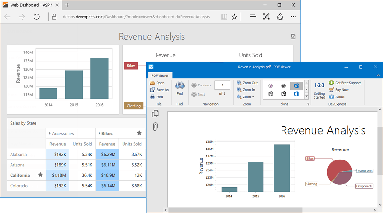Click Make a Web Note icon
This screenshot has height=213, width=383.
[x=266, y=17]
